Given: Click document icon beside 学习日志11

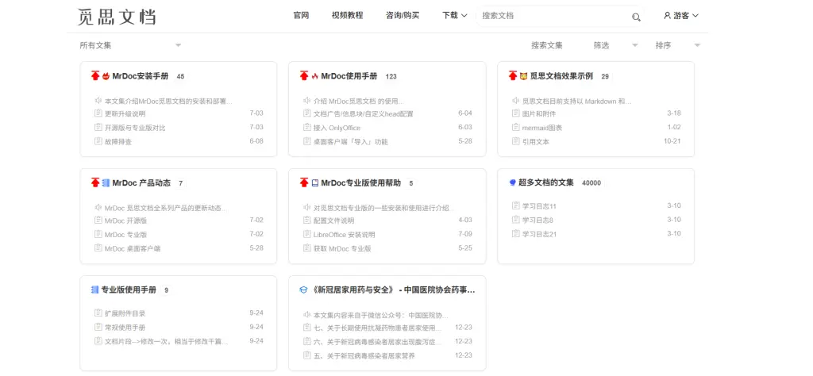Looking at the screenshot, I should (x=516, y=205).
